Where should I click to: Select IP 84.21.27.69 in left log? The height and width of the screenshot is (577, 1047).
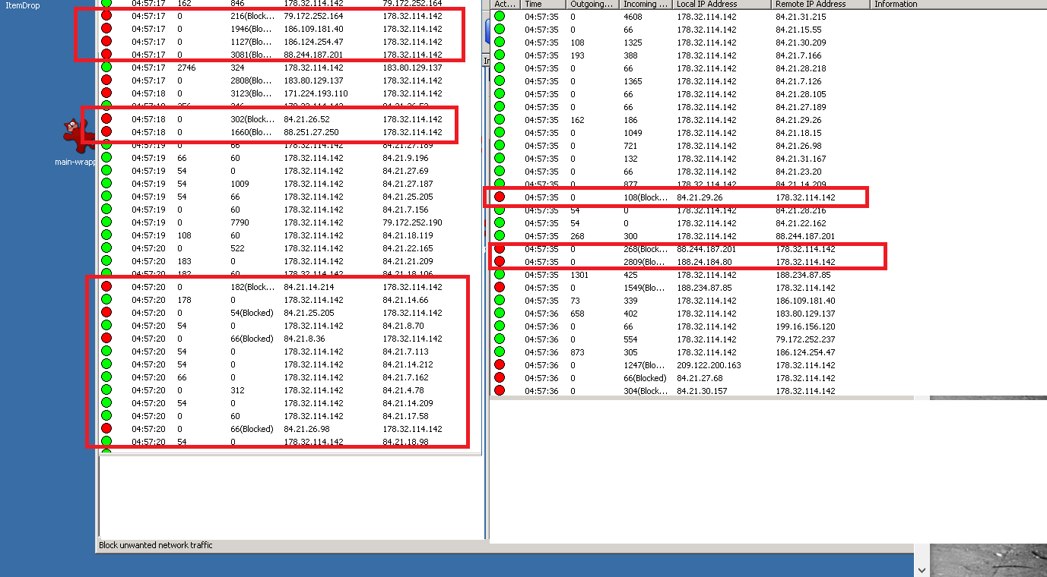405,171
